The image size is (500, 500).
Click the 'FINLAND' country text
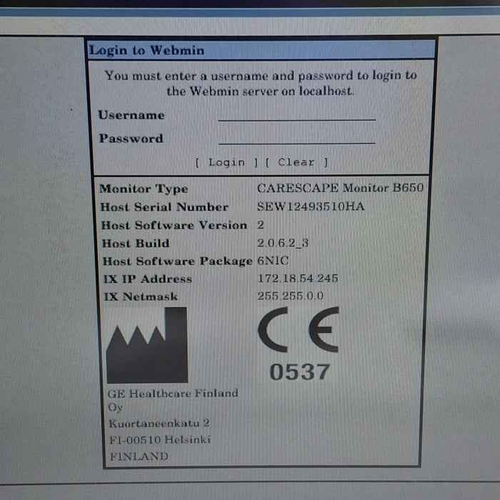[139, 456]
